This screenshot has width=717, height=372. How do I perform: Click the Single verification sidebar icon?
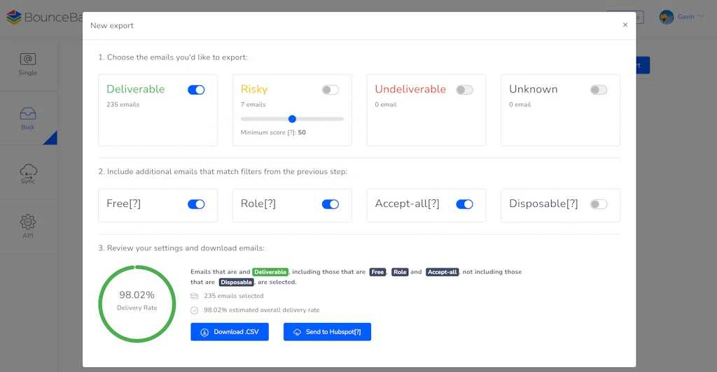pos(28,60)
